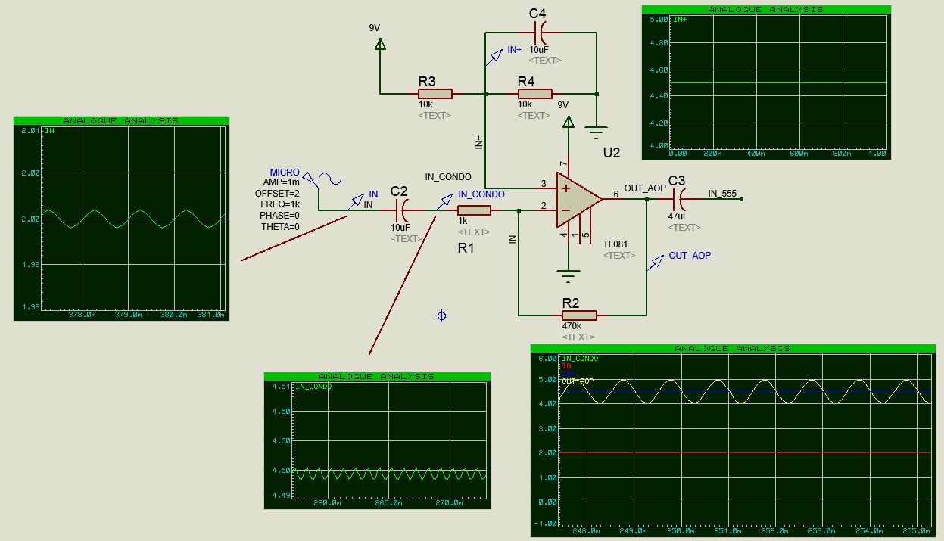Click the OFFSET=2 generator property
944x541 pixels.
(277, 194)
